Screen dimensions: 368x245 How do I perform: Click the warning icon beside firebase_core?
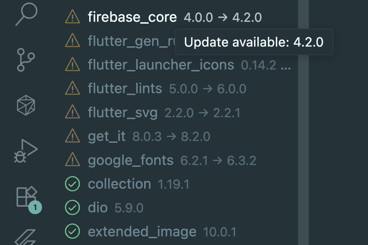(72, 17)
